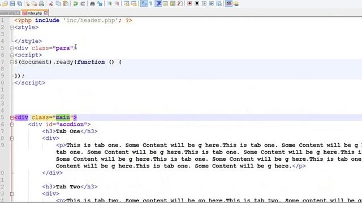Close the index.php tab
Screen dimensions: 362x203
(x=46, y=13)
